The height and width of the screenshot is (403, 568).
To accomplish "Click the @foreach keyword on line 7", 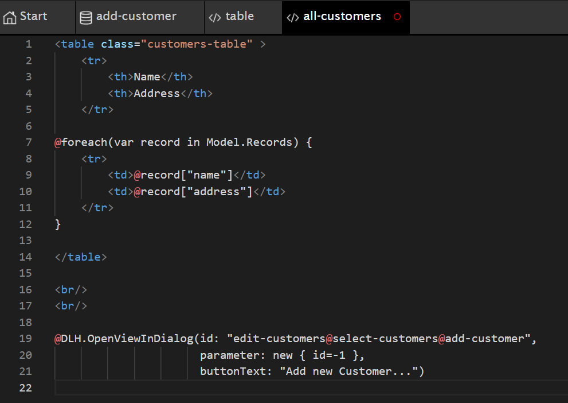I will coord(81,142).
